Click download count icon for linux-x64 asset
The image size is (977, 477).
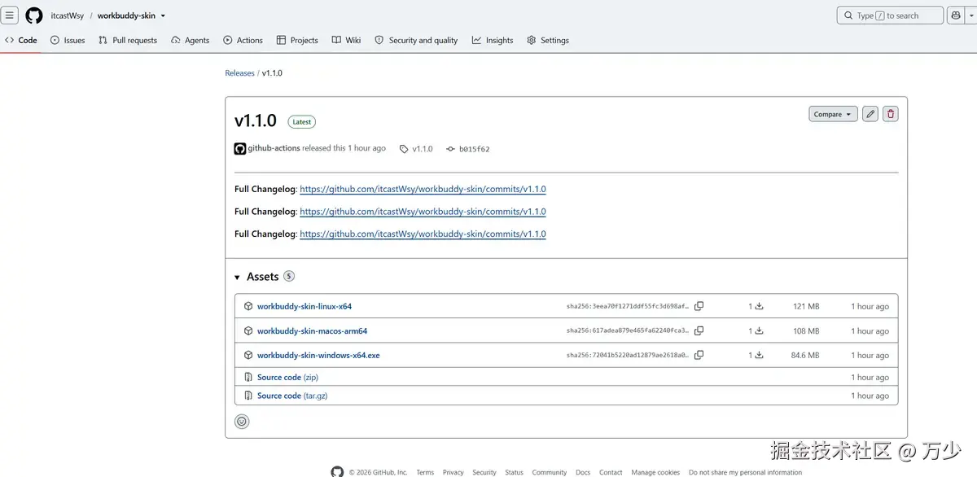[759, 307]
